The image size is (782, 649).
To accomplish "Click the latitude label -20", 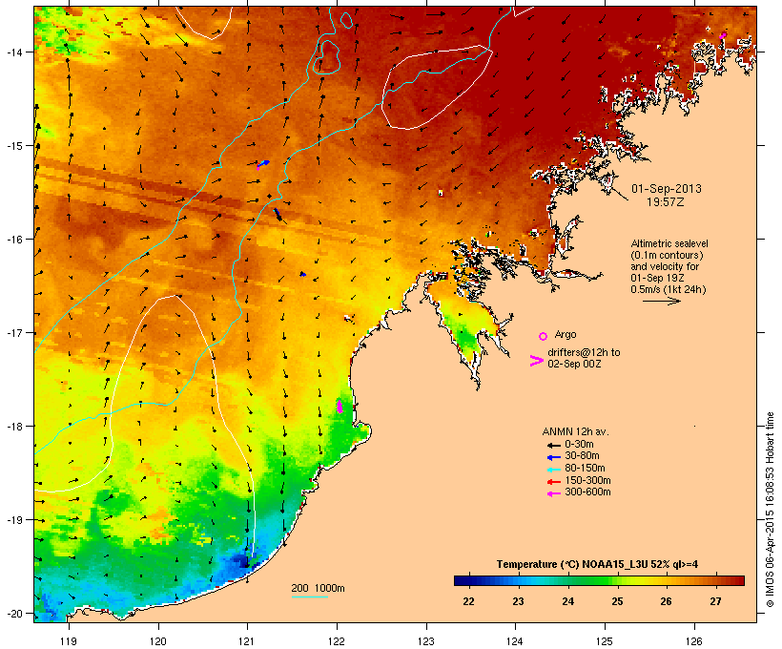I will coord(14,614).
